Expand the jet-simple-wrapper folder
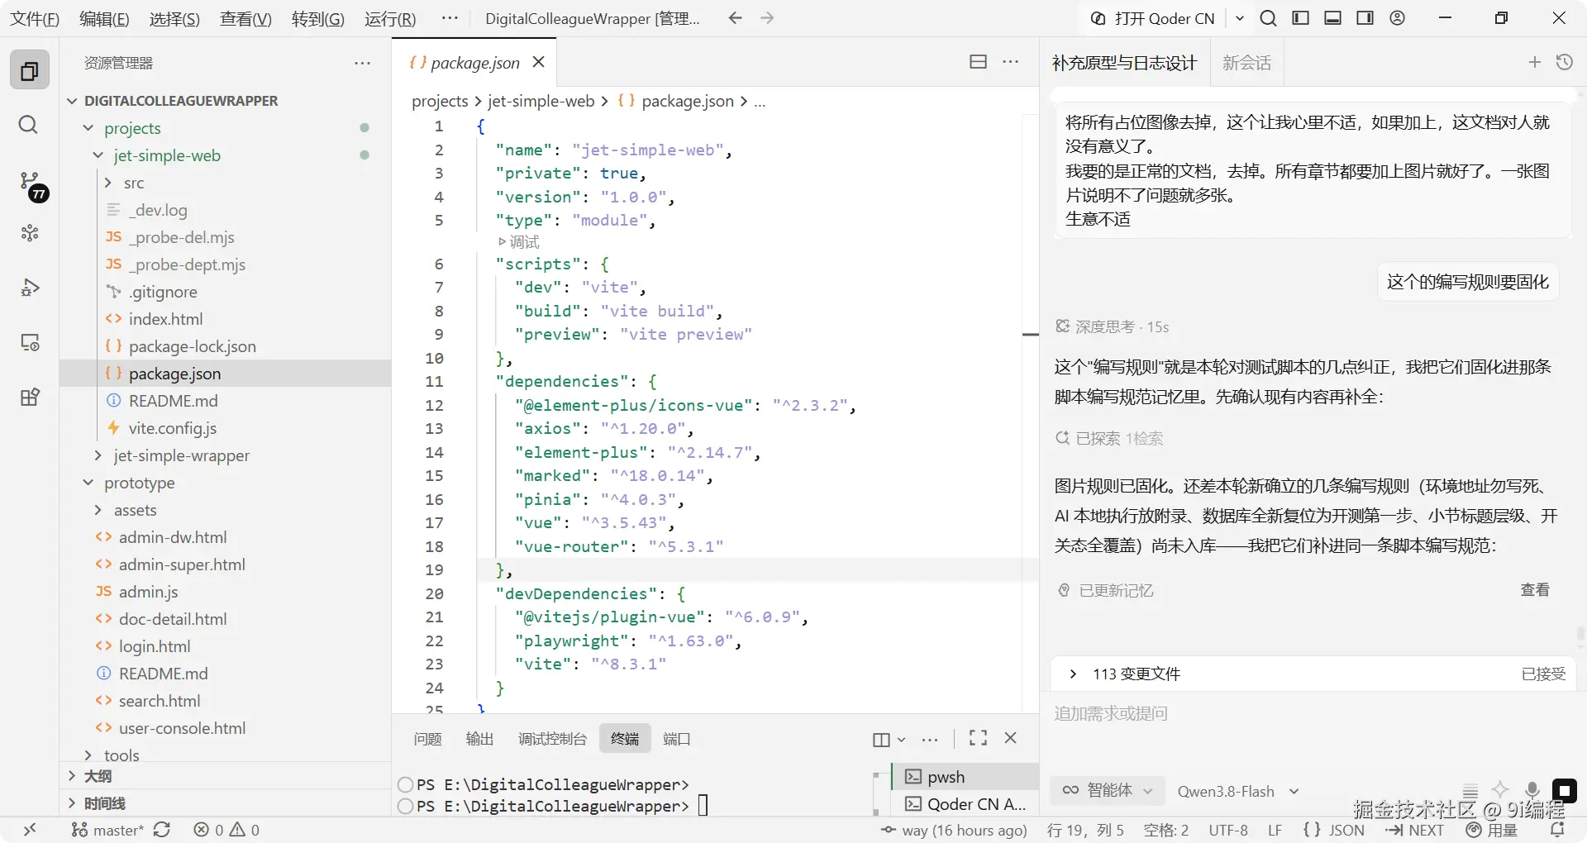 click(x=98, y=455)
